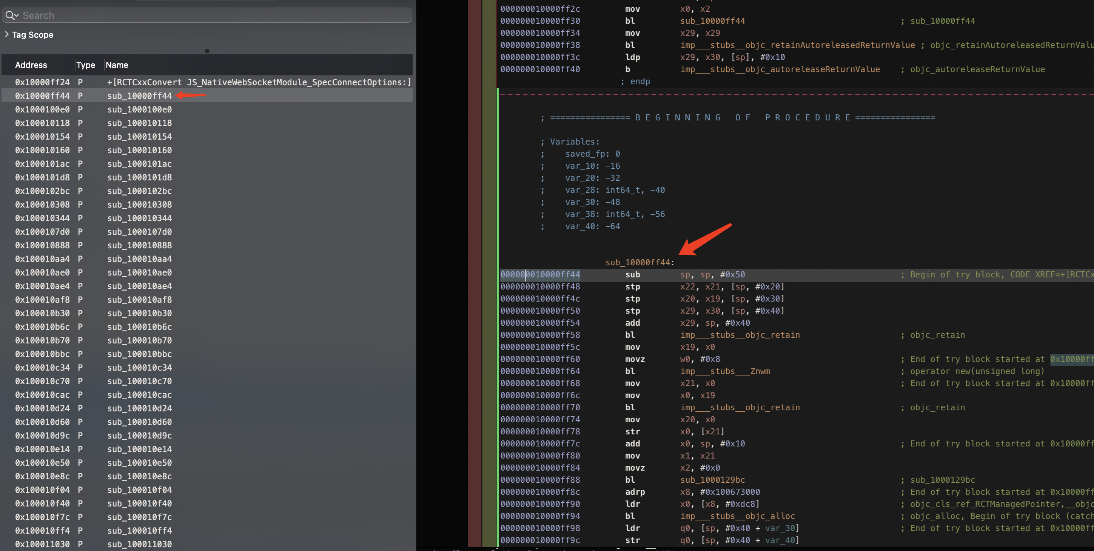Select sub_1000101d8 in the procedures list
This screenshot has width=1094, height=551.
point(207,177)
